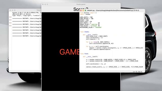162x91 pixels.
Task: Click 'for x, y in self.coordinates:' line
Action: click(97, 47)
